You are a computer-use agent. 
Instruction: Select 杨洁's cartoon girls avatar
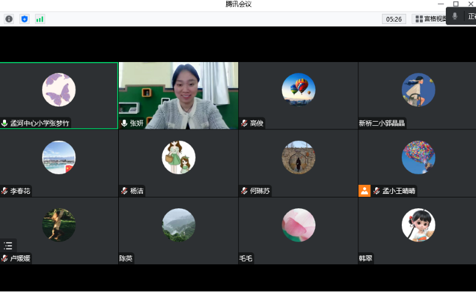179,157
